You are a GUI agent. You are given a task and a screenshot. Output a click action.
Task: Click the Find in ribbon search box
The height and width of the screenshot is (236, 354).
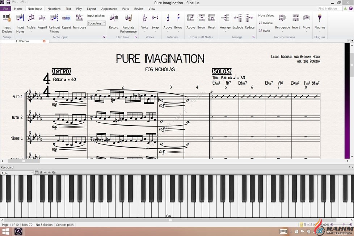[329, 9]
